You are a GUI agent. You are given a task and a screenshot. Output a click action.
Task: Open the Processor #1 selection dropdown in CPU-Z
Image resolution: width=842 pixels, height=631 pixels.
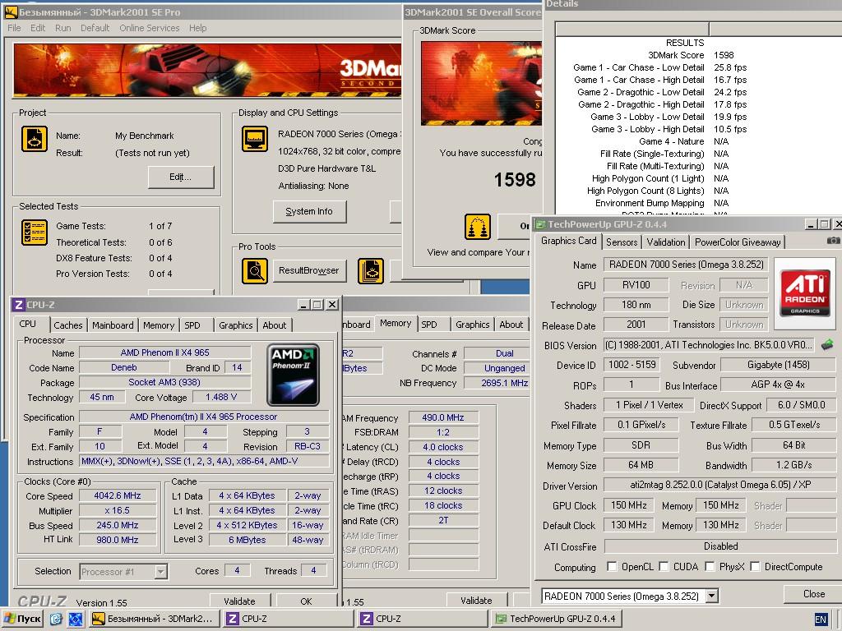pyautogui.click(x=160, y=572)
